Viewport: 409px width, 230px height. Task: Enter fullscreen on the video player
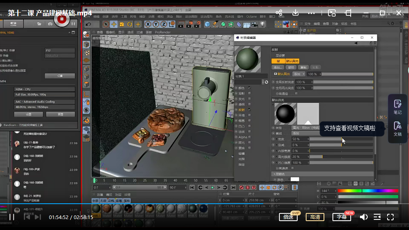390,217
